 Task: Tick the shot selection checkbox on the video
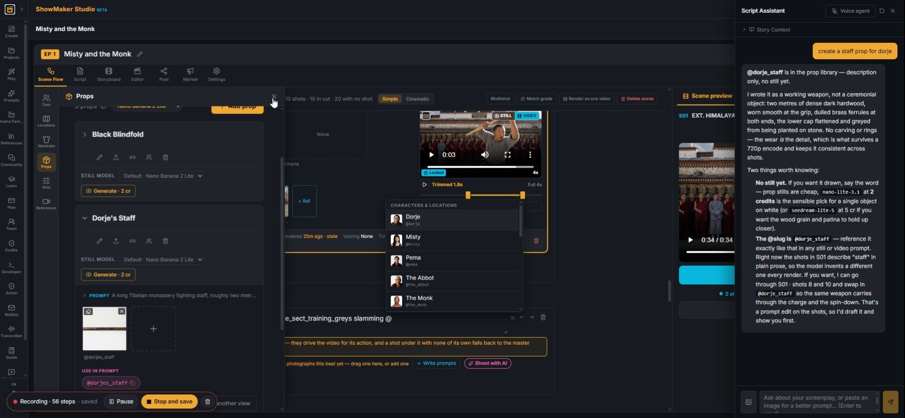(426, 116)
